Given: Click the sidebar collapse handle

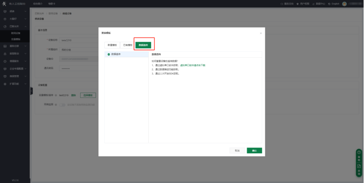Looking at the screenshot, I should (x=31, y=90).
